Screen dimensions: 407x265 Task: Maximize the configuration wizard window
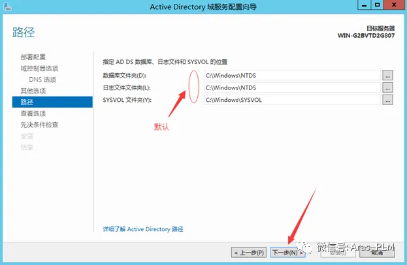click(377, 5)
